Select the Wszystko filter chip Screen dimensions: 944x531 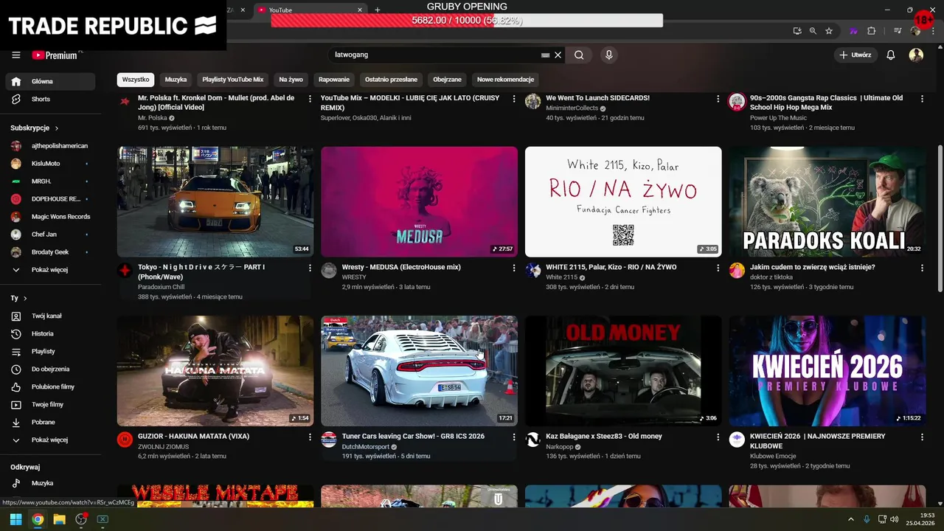136,80
